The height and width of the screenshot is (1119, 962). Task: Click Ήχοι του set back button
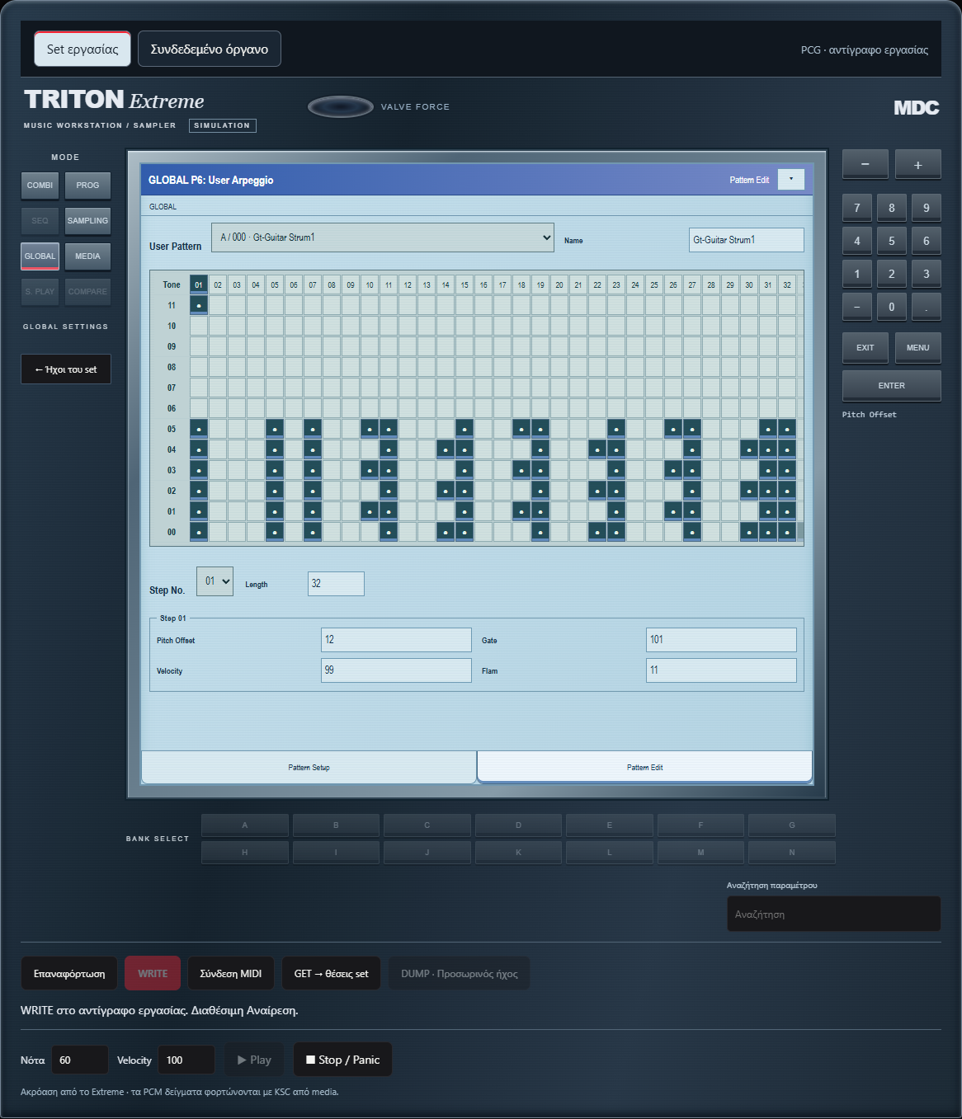pyautogui.click(x=66, y=369)
